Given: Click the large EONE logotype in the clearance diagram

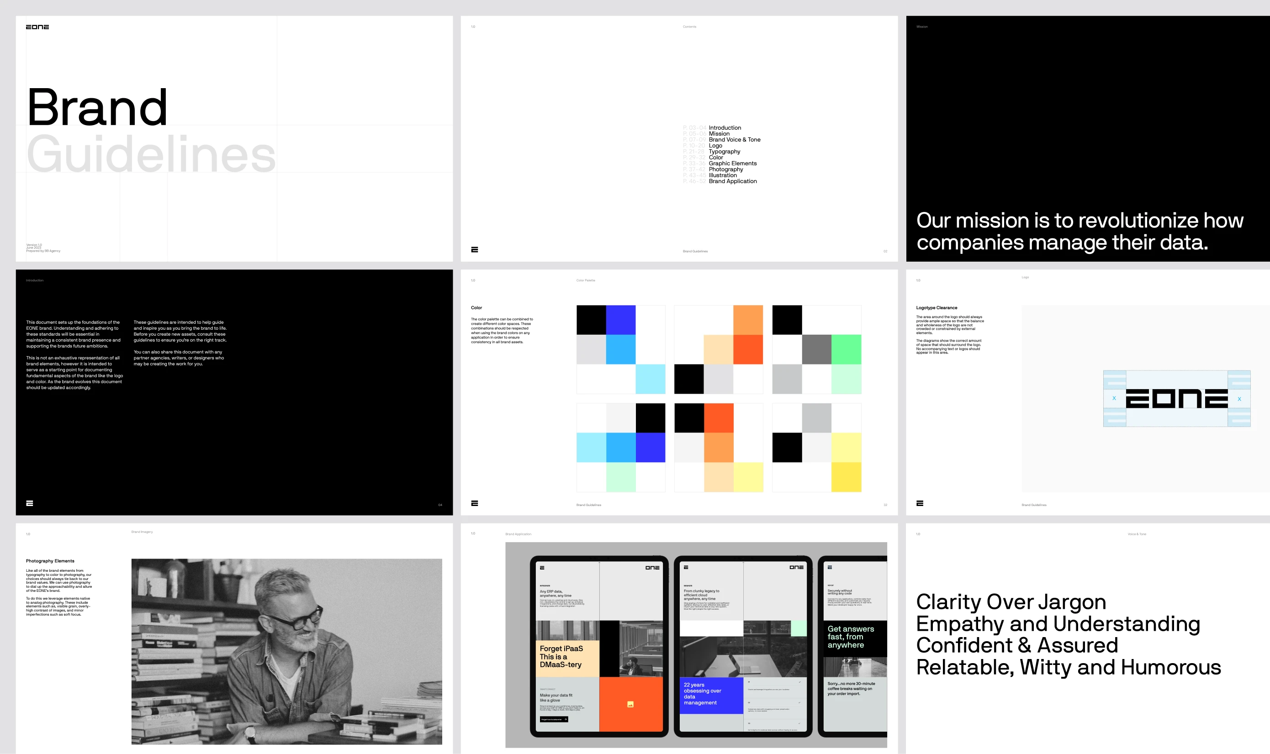Looking at the screenshot, I should pos(1176,398).
